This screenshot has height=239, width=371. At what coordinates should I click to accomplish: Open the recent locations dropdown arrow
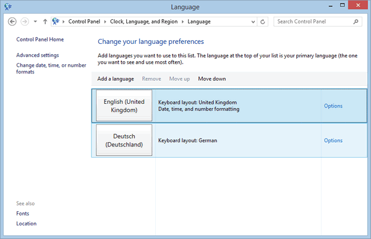pos(35,22)
